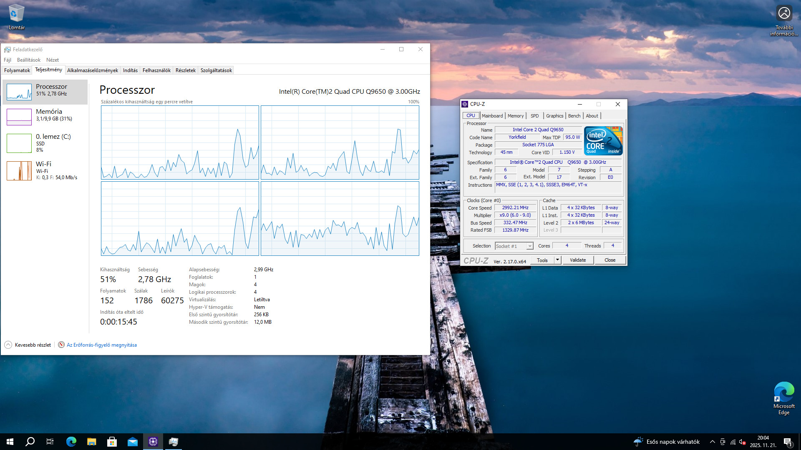801x450 pixels.
Task: Open the Tools dropdown arrow in CPU-Z
Action: pyautogui.click(x=557, y=260)
